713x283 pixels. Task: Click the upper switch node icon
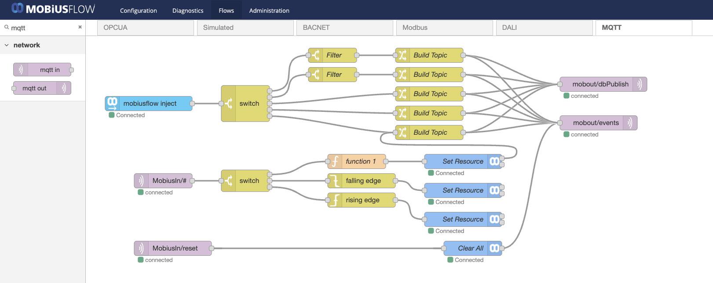coord(228,104)
